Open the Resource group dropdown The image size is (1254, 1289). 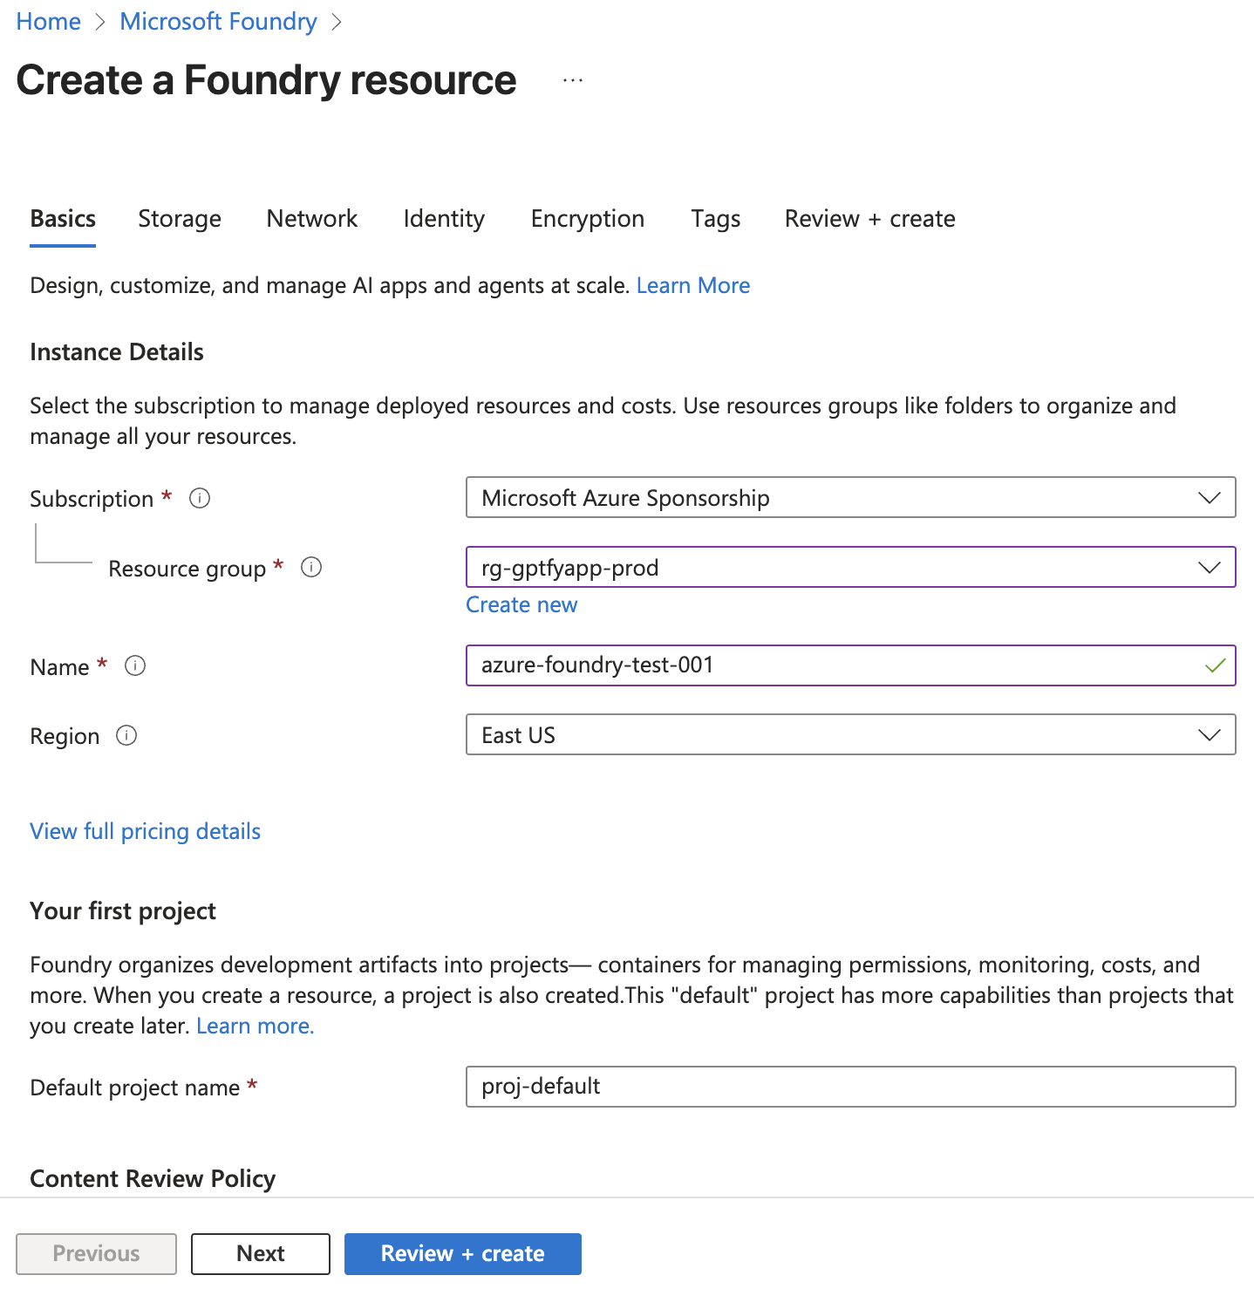(850, 568)
